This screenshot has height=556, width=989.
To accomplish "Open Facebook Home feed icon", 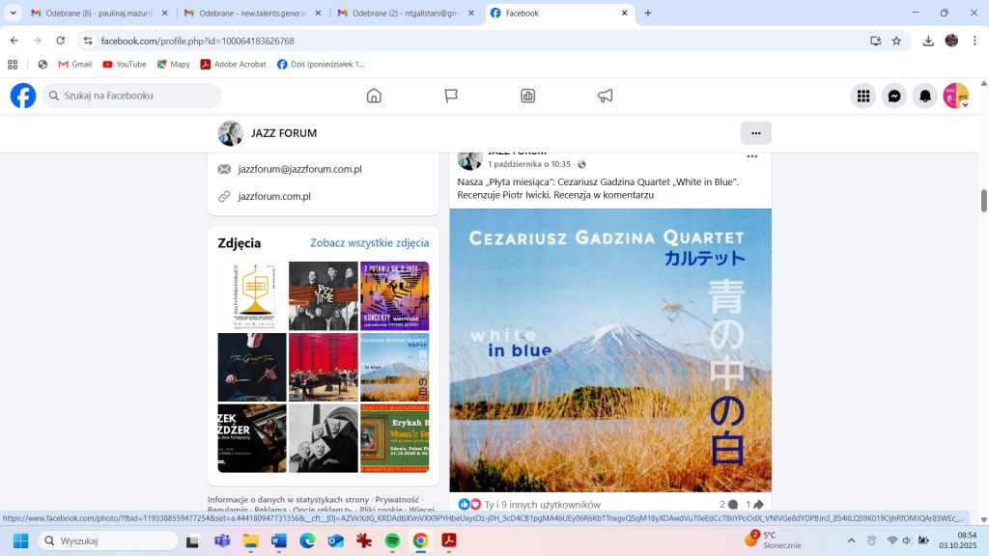I will tap(374, 96).
